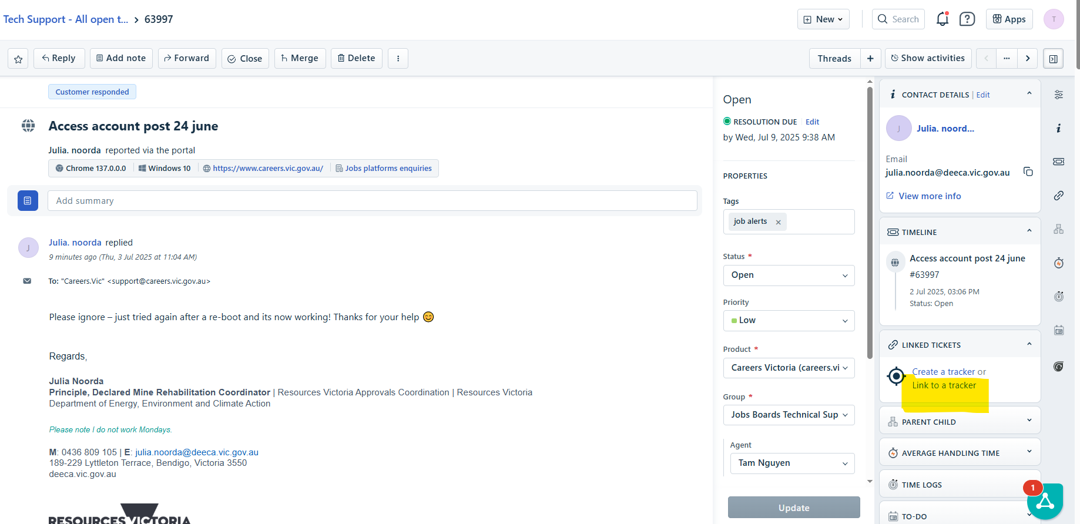The width and height of the screenshot is (1080, 524).
Task: Remove the job alerts tag
Action: (x=778, y=222)
